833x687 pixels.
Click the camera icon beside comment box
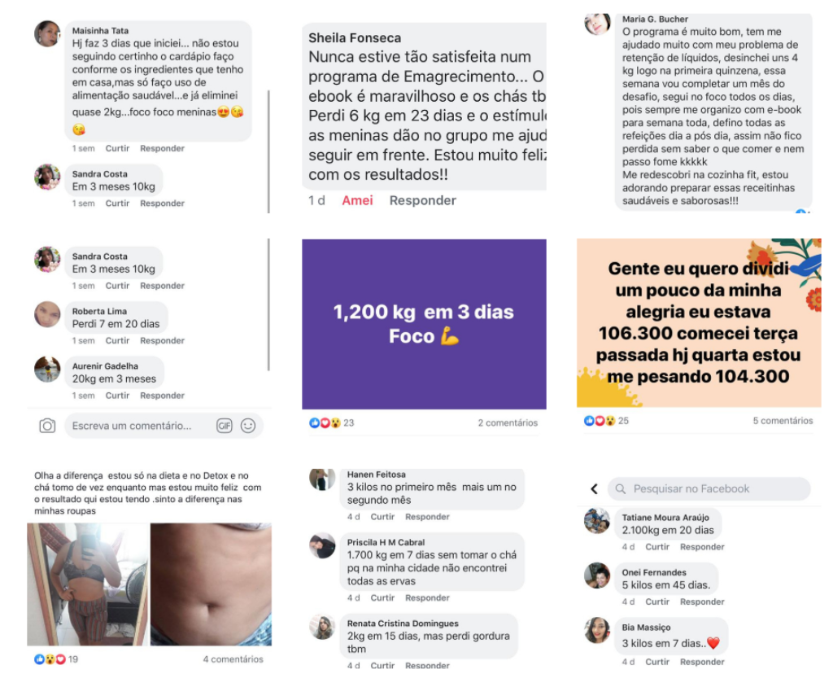[47, 426]
